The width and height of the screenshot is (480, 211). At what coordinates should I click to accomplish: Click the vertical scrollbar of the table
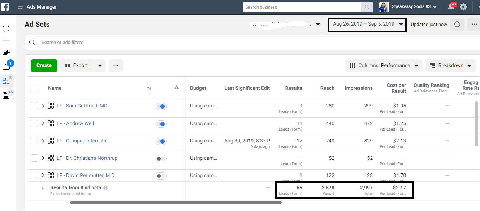pos(477,123)
